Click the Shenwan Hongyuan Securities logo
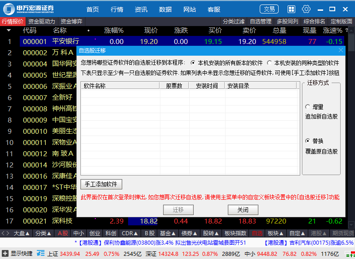 click(29, 9)
